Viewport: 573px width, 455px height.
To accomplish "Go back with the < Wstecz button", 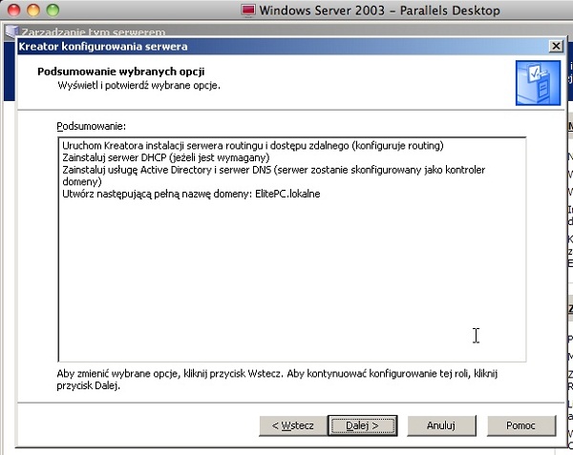I will coord(293,425).
